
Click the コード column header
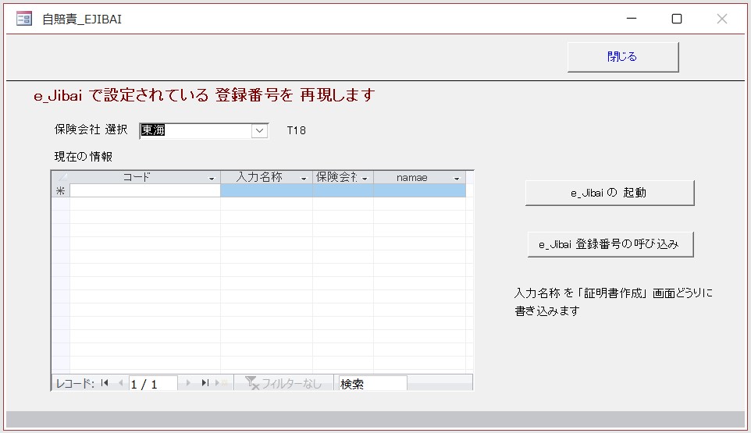145,178
